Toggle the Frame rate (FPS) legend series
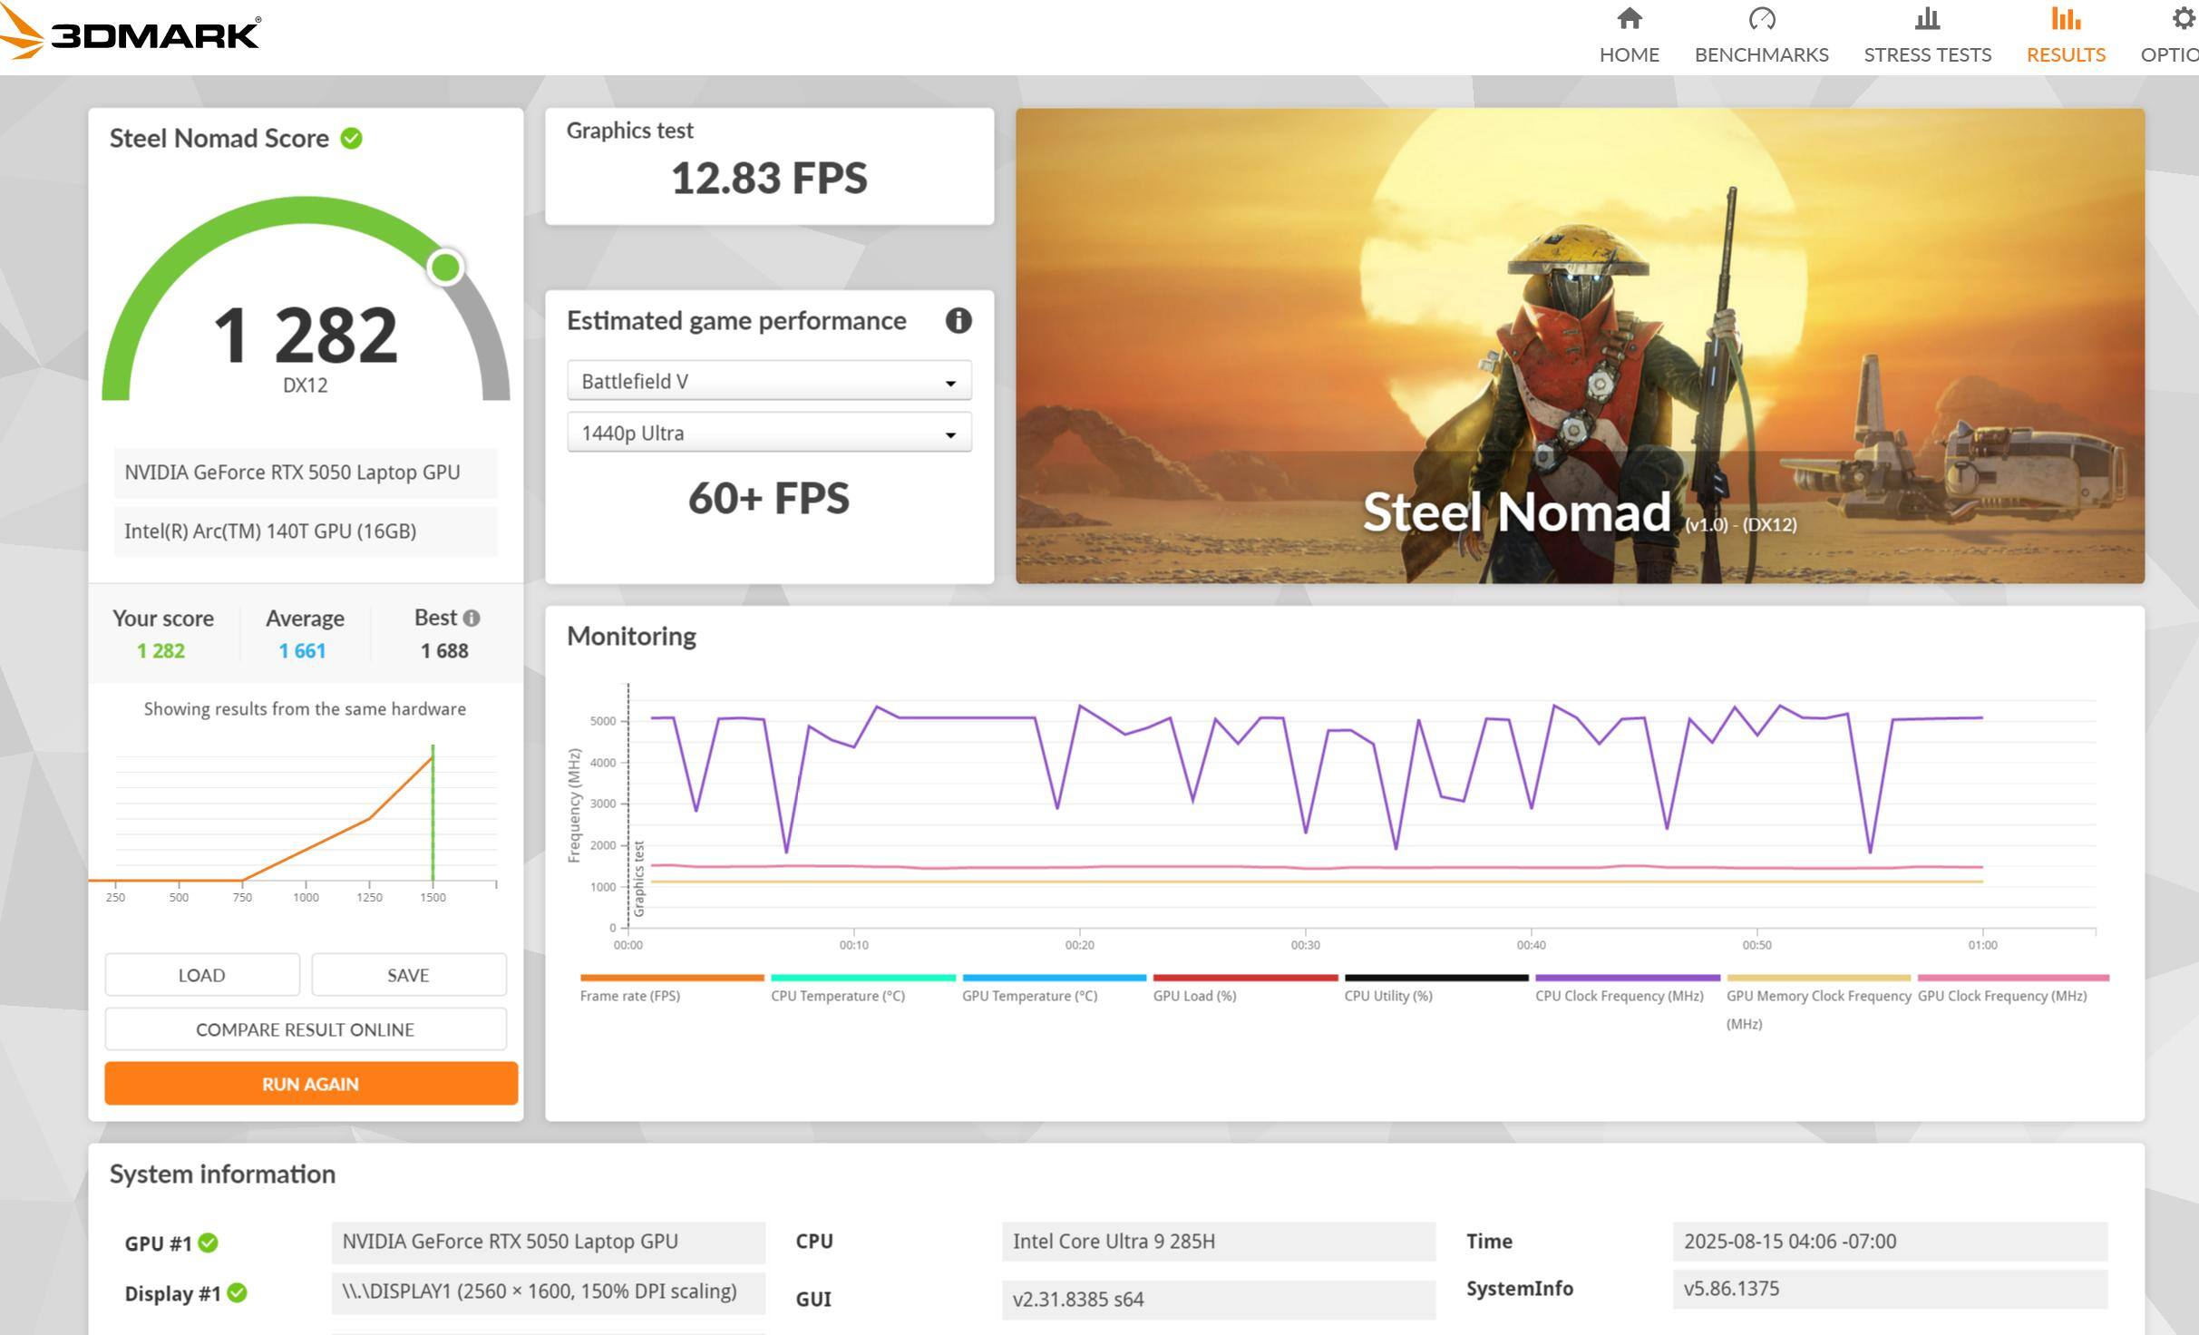2199x1335 pixels. (x=629, y=996)
